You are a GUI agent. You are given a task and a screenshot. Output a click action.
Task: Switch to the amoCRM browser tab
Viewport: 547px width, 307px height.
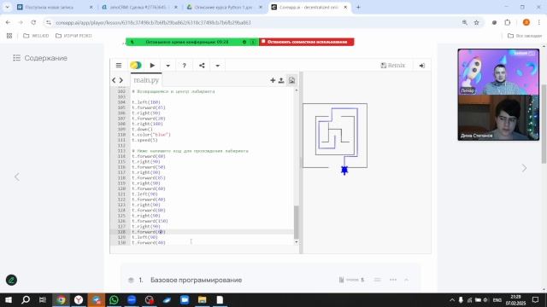click(x=139, y=7)
